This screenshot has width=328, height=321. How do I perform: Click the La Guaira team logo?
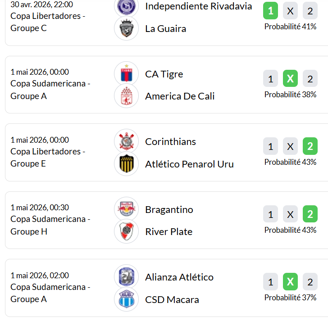coord(127,29)
